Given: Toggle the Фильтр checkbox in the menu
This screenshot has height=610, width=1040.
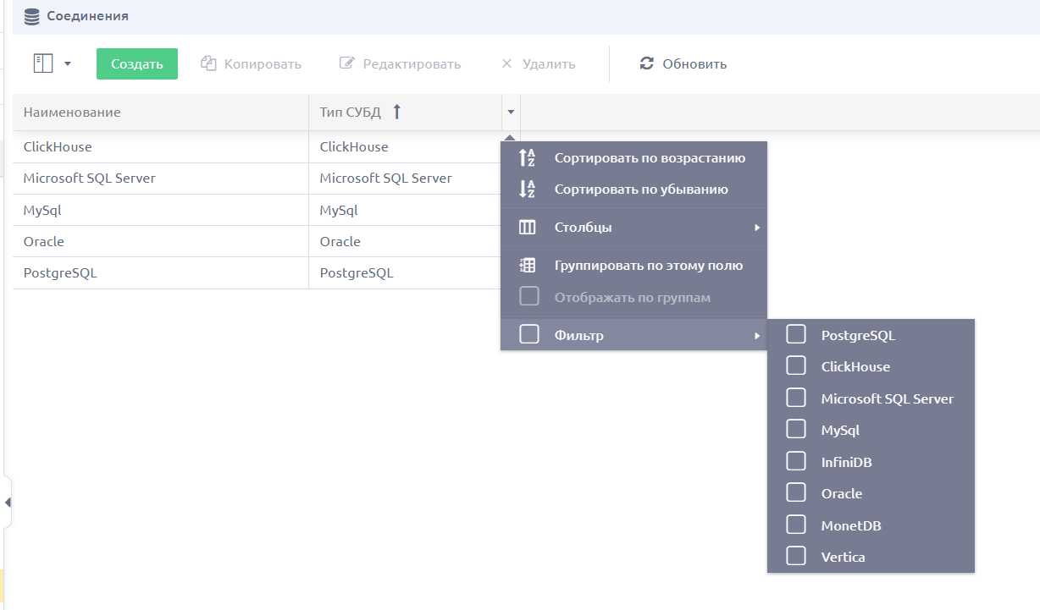Looking at the screenshot, I should [x=529, y=335].
